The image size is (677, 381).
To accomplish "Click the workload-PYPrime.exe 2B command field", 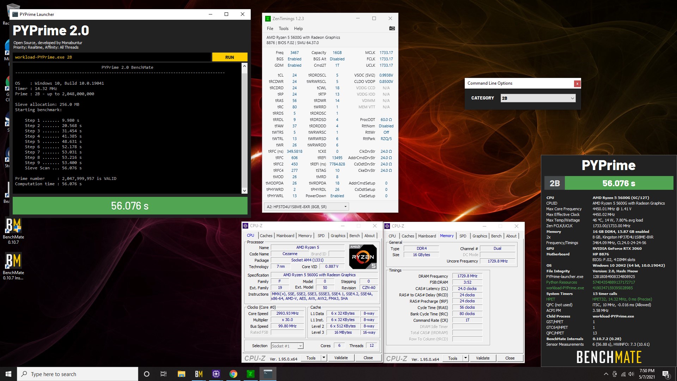I will point(112,57).
